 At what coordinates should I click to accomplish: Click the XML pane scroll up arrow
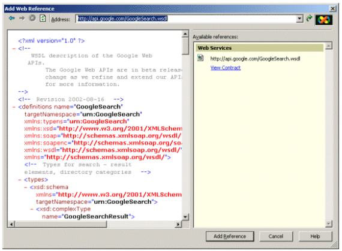click(x=185, y=34)
